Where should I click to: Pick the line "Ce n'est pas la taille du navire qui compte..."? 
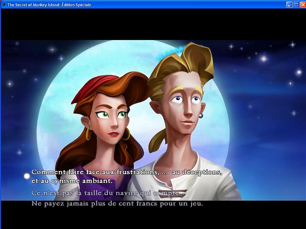tap(108, 193)
